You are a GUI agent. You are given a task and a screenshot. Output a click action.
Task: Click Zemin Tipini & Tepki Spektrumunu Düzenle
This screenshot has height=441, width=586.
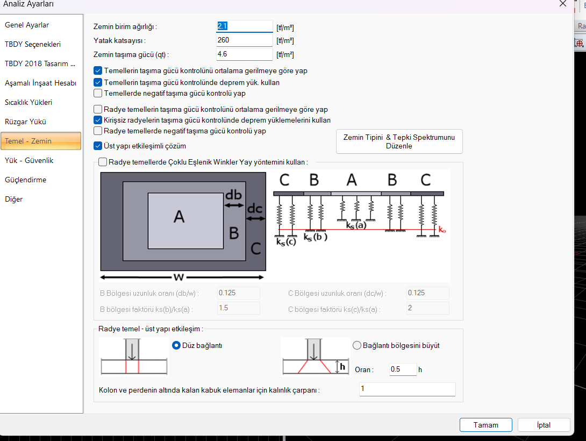(399, 142)
